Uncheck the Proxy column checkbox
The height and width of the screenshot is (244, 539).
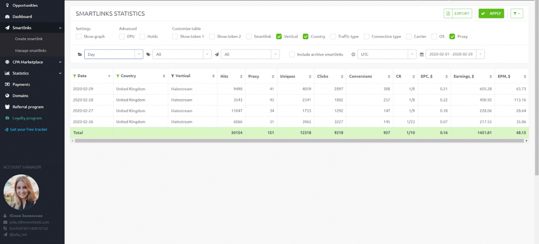click(x=452, y=36)
